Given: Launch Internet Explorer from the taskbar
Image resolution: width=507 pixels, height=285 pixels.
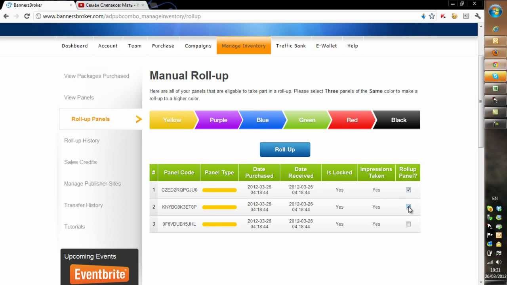Looking at the screenshot, I should click(x=495, y=29).
